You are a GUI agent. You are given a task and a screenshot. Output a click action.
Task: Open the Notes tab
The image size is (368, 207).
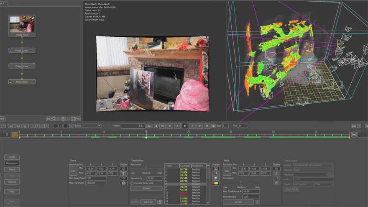click(x=12, y=169)
